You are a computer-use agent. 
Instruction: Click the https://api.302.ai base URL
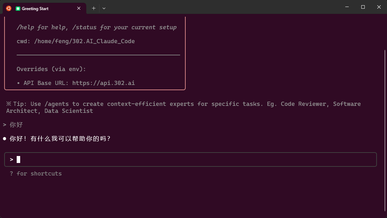tap(103, 83)
